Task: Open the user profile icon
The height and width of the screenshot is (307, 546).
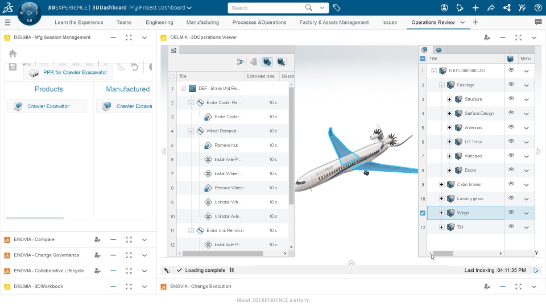Action: click(444, 7)
